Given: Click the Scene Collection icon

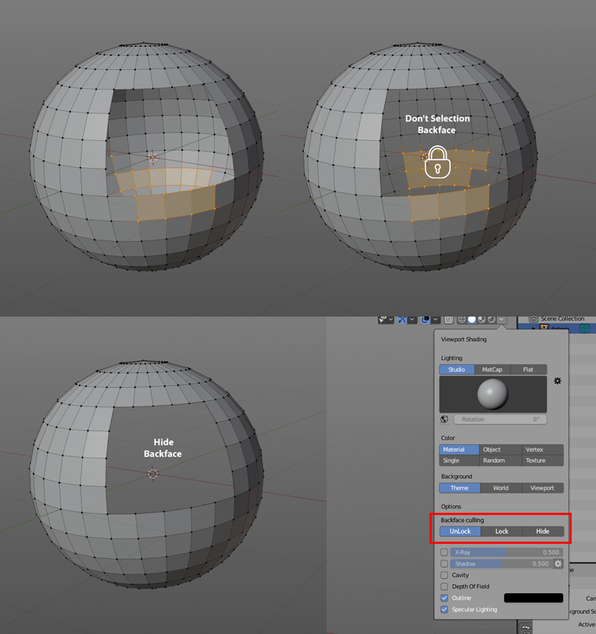Looking at the screenshot, I should pyautogui.click(x=533, y=319).
